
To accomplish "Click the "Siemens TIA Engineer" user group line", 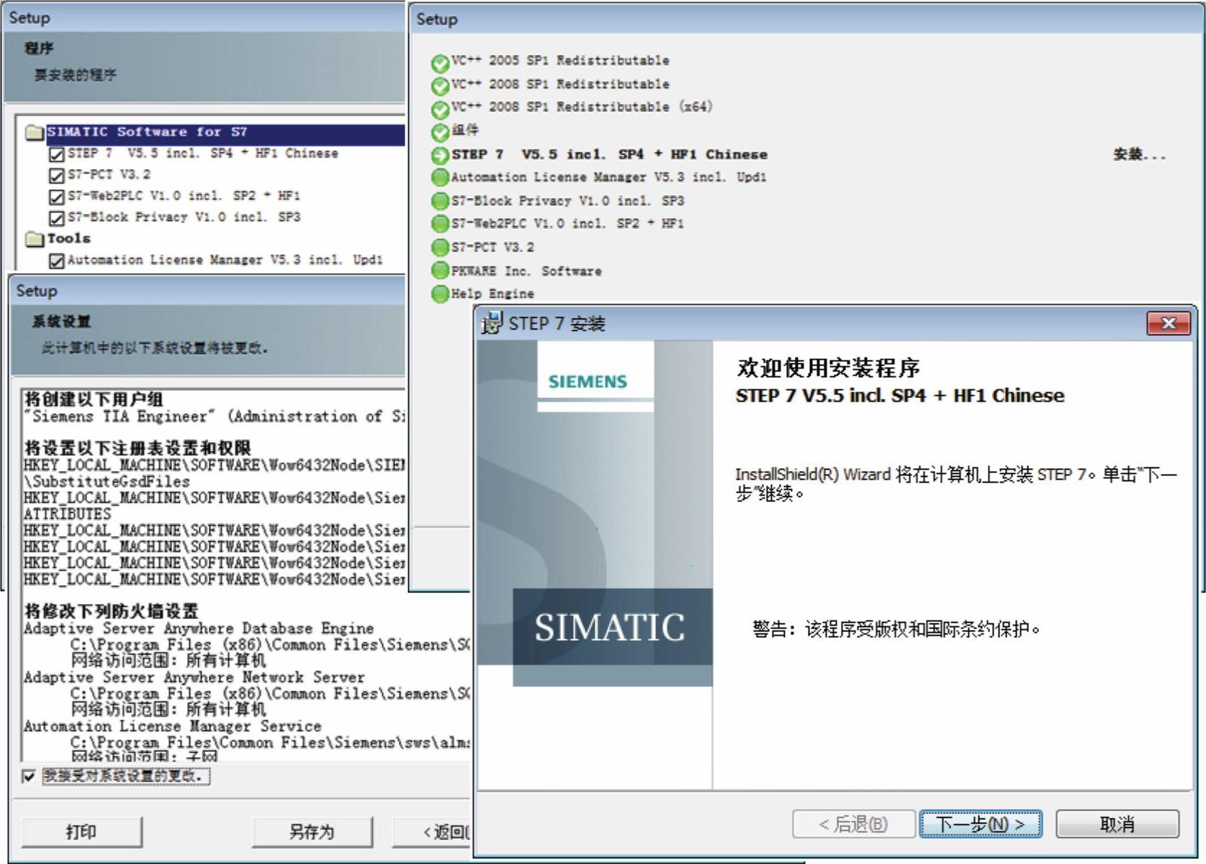I will 214,416.
